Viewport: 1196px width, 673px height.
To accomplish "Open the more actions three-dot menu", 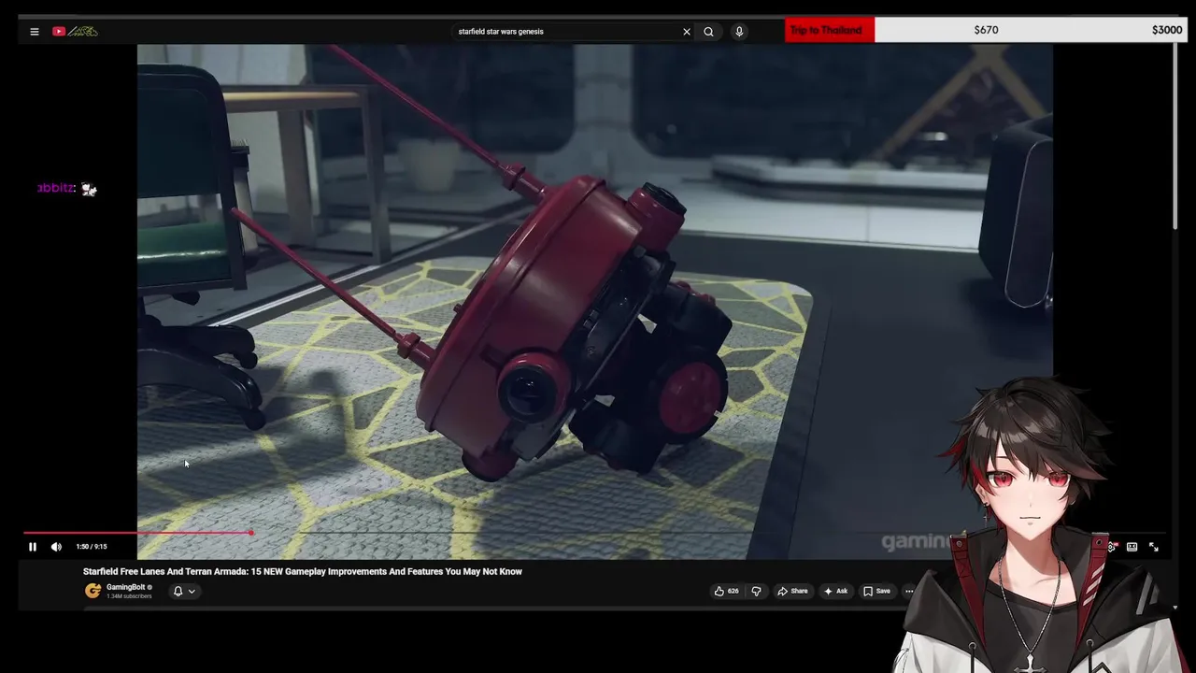I will tap(908, 591).
